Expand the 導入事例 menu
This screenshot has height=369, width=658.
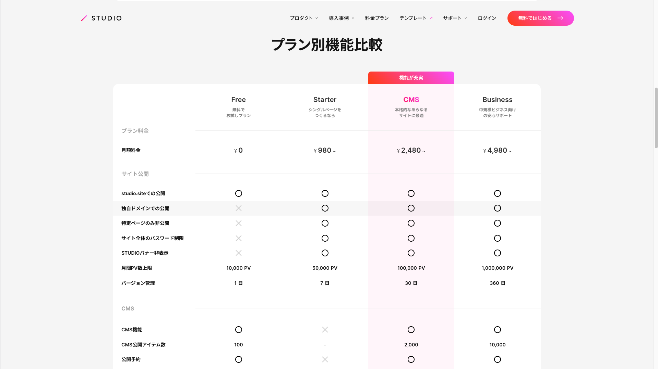[342, 18]
